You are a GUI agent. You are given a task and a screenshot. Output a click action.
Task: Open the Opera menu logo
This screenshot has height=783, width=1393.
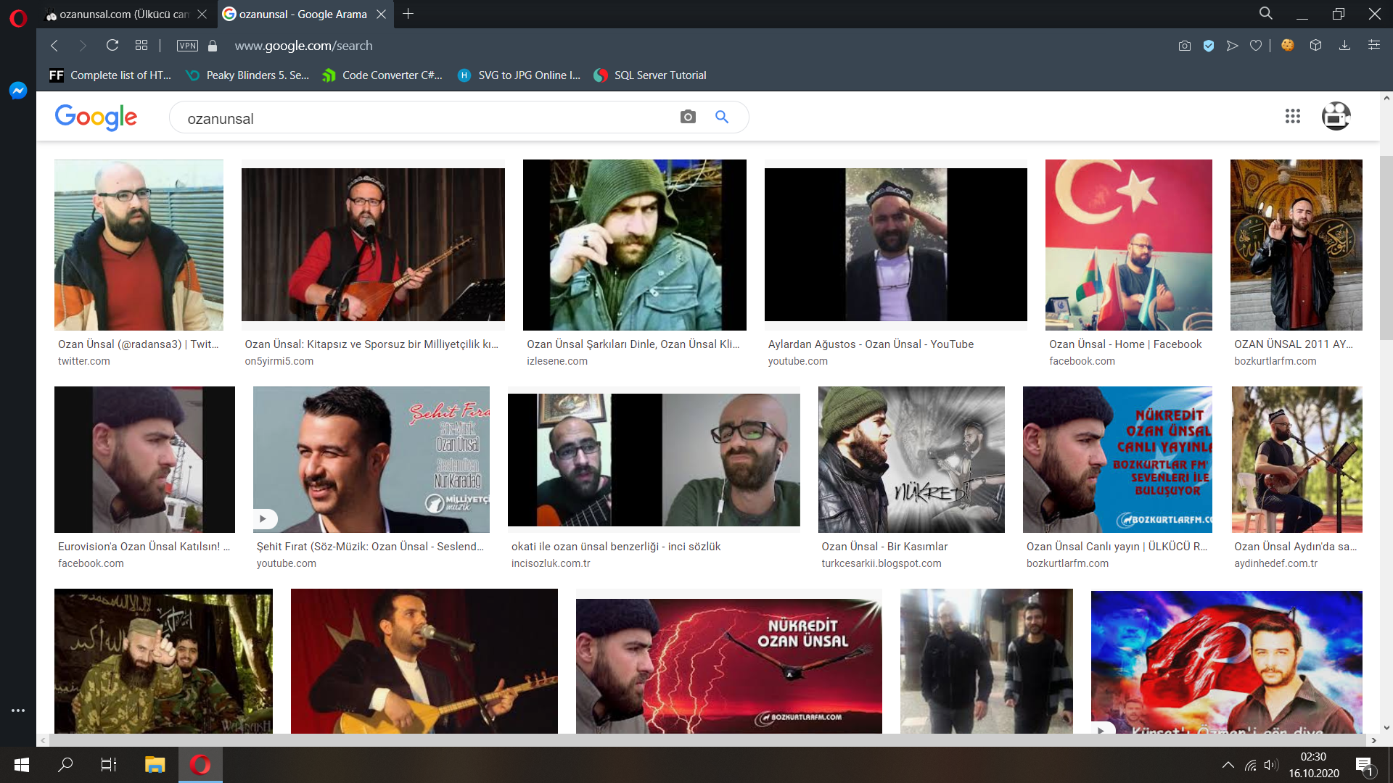pyautogui.click(x=18, y=18)
